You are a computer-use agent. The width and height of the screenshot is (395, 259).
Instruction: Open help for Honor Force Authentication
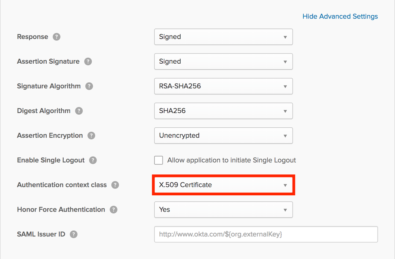click(x=113, y=210)
